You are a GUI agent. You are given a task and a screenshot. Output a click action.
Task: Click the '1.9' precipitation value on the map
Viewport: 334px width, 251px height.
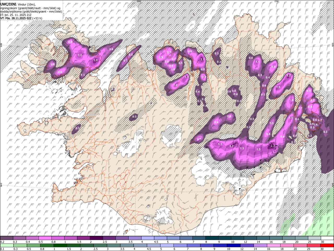tap(96, 60)
